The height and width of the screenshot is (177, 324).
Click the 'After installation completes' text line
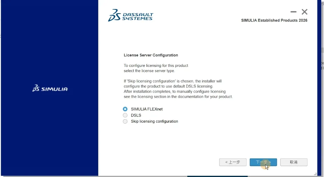(x=175, y=91)
